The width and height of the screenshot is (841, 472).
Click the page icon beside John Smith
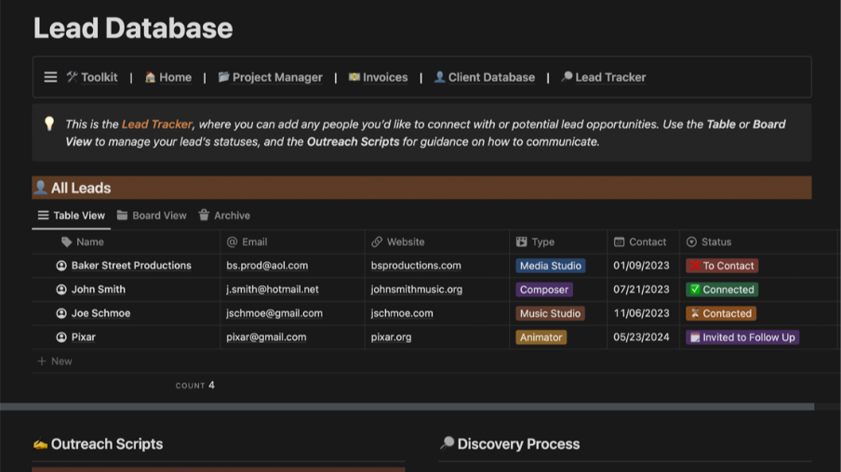click(61, 290)
